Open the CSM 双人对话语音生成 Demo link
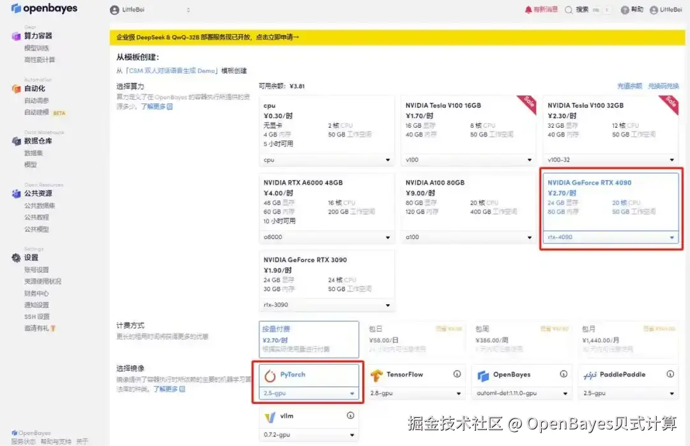 172,71
